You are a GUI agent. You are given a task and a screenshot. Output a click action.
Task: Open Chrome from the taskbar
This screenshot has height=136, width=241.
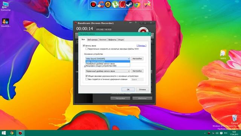[12, 133]
